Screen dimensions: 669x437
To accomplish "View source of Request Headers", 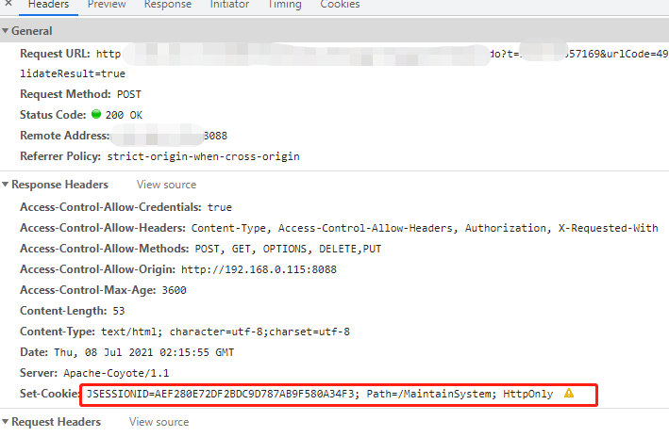I will coord(159,422).
